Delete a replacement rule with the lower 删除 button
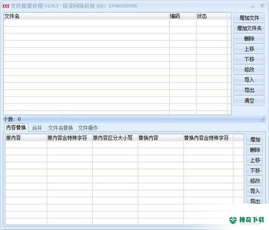 [255, 150]
